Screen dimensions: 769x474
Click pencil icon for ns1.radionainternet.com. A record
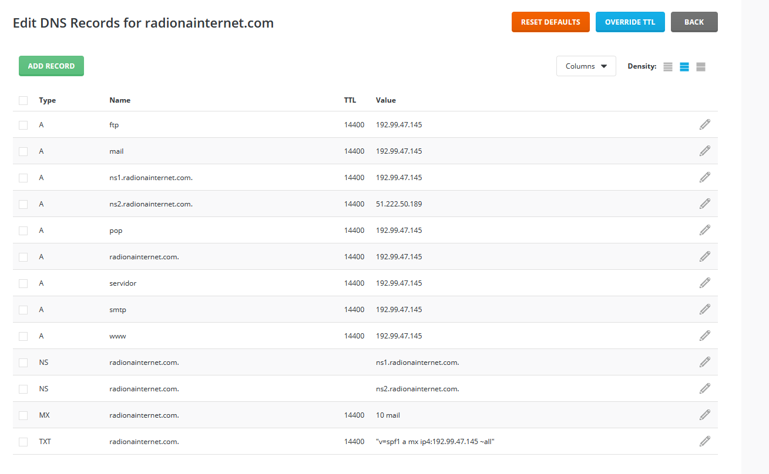(705, 177)
